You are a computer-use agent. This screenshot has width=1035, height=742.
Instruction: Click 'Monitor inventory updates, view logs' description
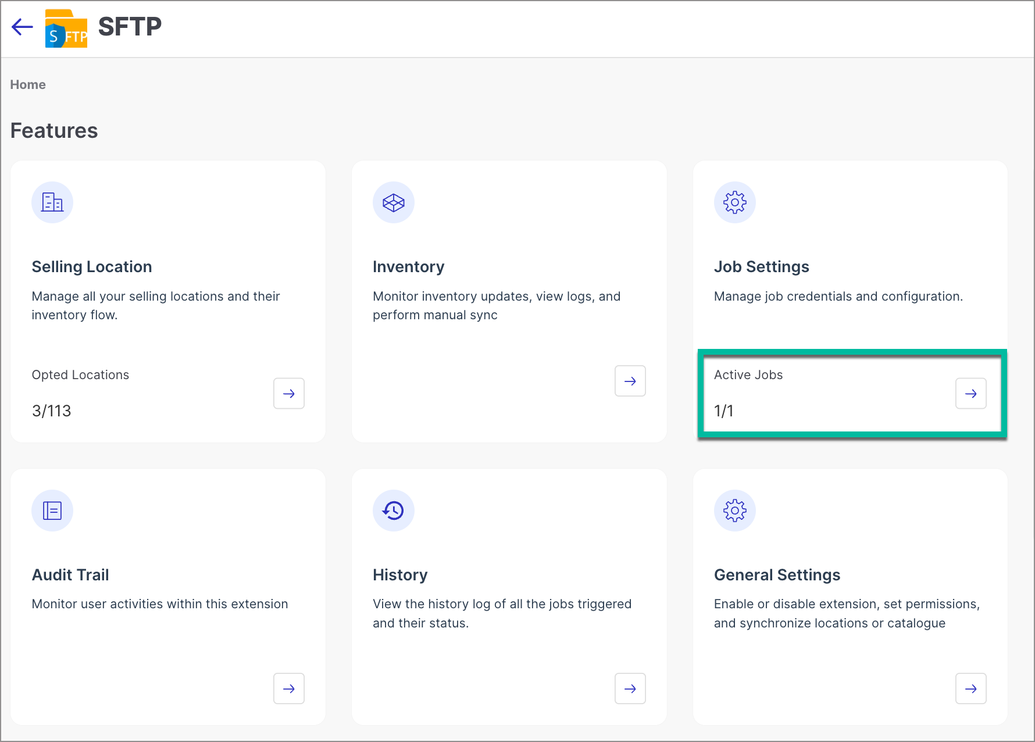(497, 306)
